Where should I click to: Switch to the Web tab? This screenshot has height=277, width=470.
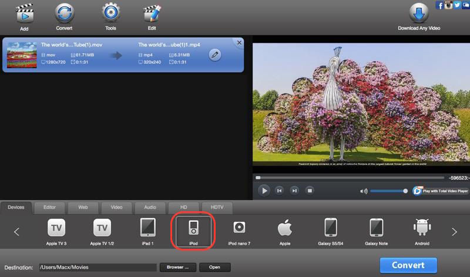tap(83, 207)
